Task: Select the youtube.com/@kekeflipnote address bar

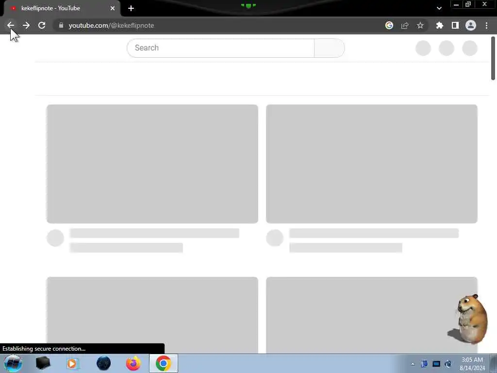Action: click(219, 25)
